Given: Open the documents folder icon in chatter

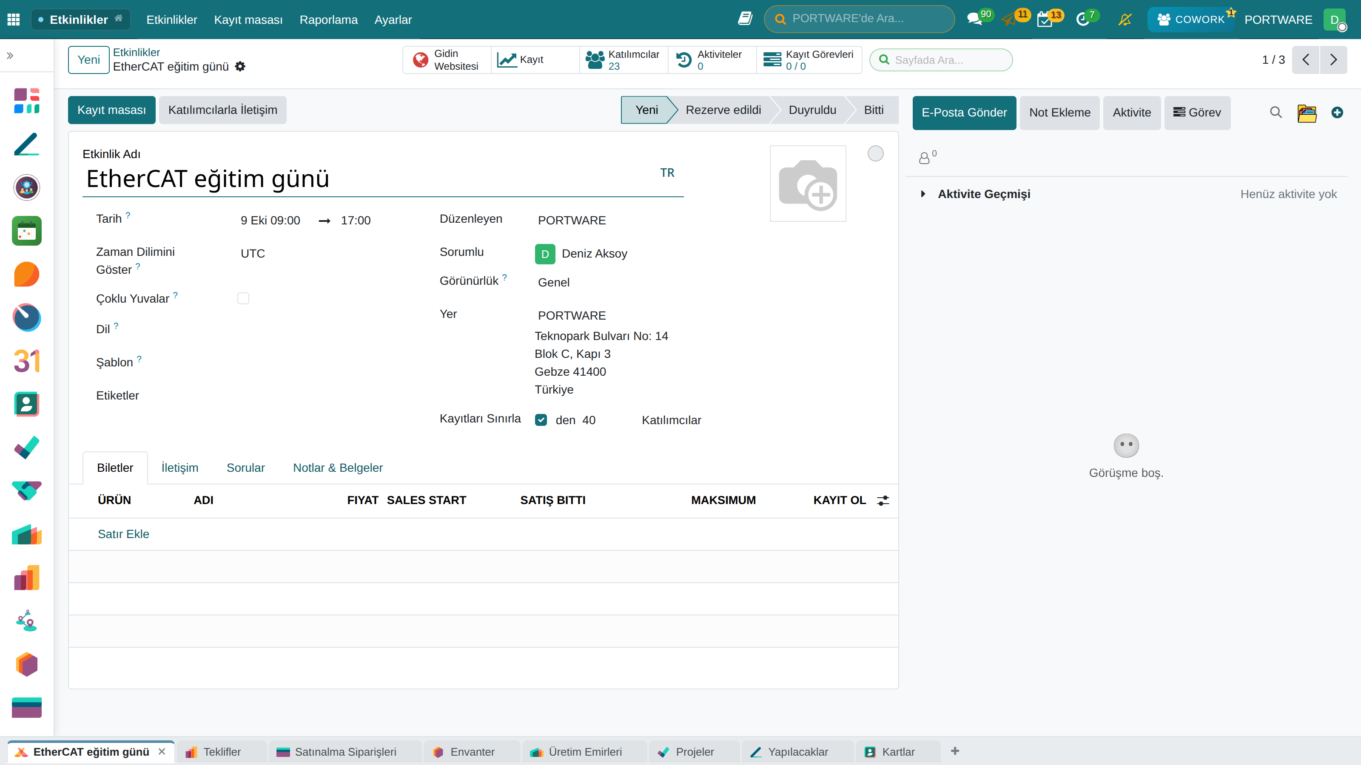Looking at the screenshot, I should tap(1307, 113).
